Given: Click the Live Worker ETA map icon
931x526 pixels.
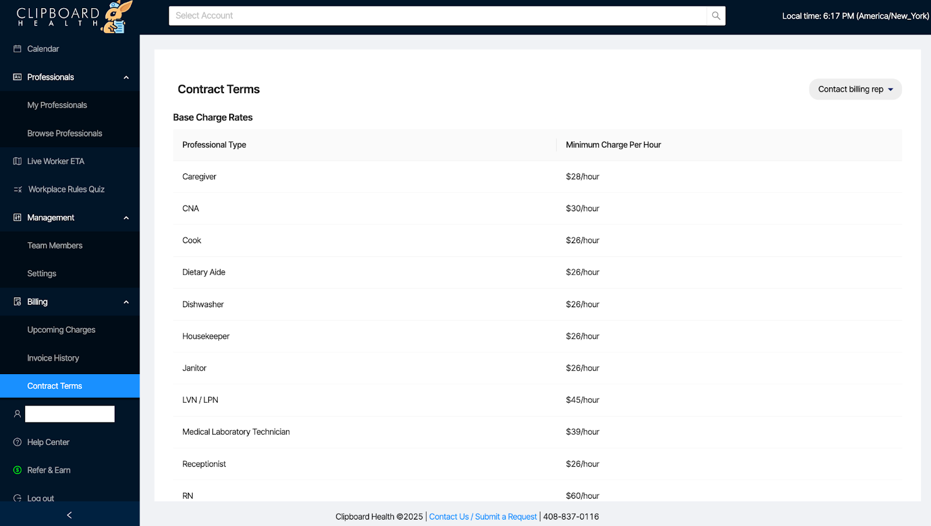Looking at the screenshot, I should click(x=17, y=161).
